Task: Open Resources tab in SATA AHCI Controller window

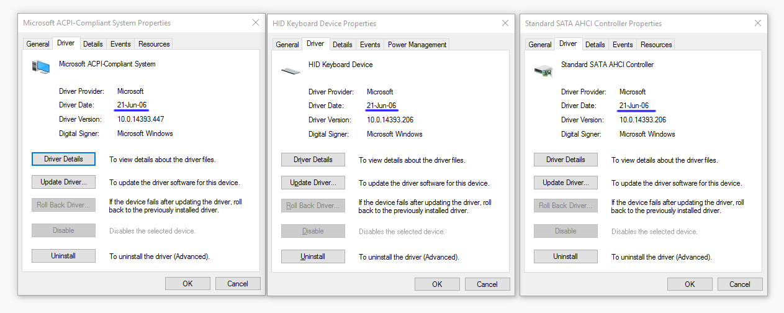Action: [656, 45]
